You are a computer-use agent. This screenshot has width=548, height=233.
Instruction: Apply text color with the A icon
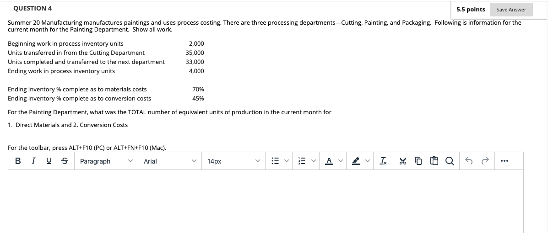(x=329, y=161)
